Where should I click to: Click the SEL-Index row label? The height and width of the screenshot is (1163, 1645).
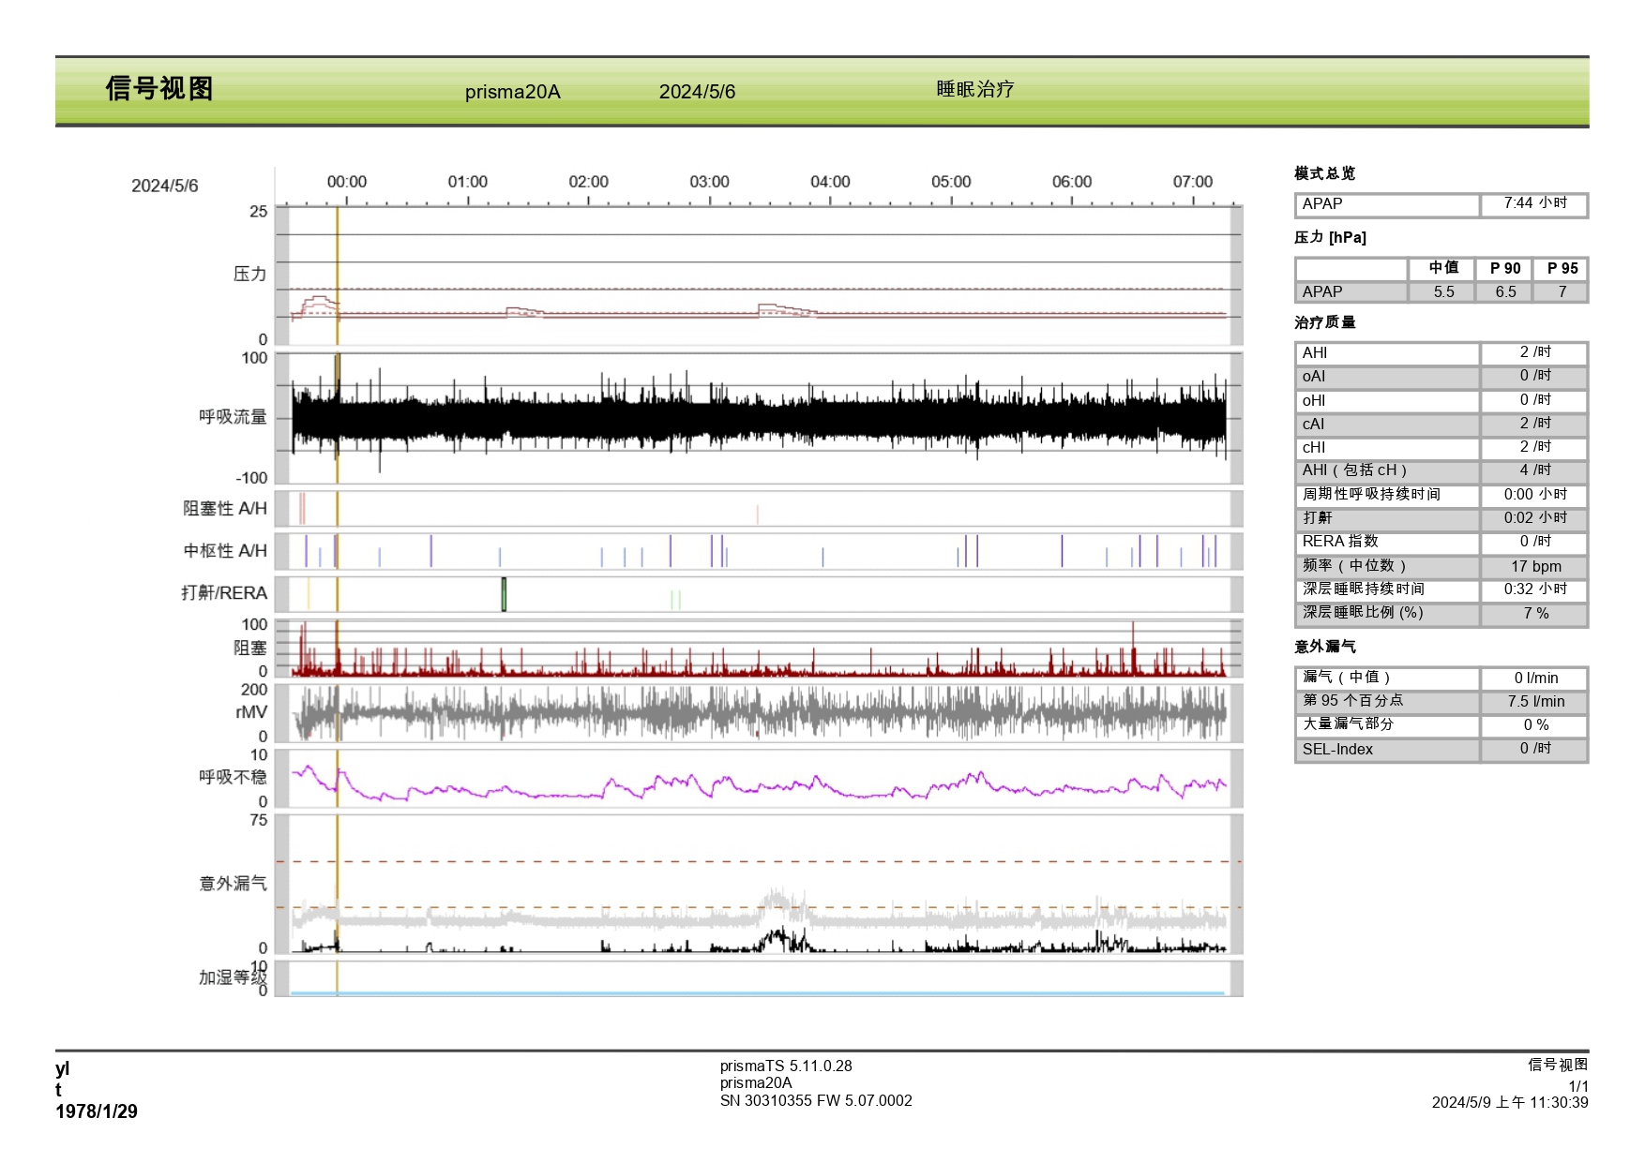coord(1337,750)
